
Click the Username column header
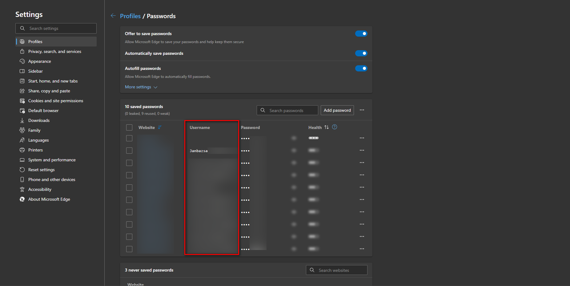pyautogui.click(x=200, y=127)
